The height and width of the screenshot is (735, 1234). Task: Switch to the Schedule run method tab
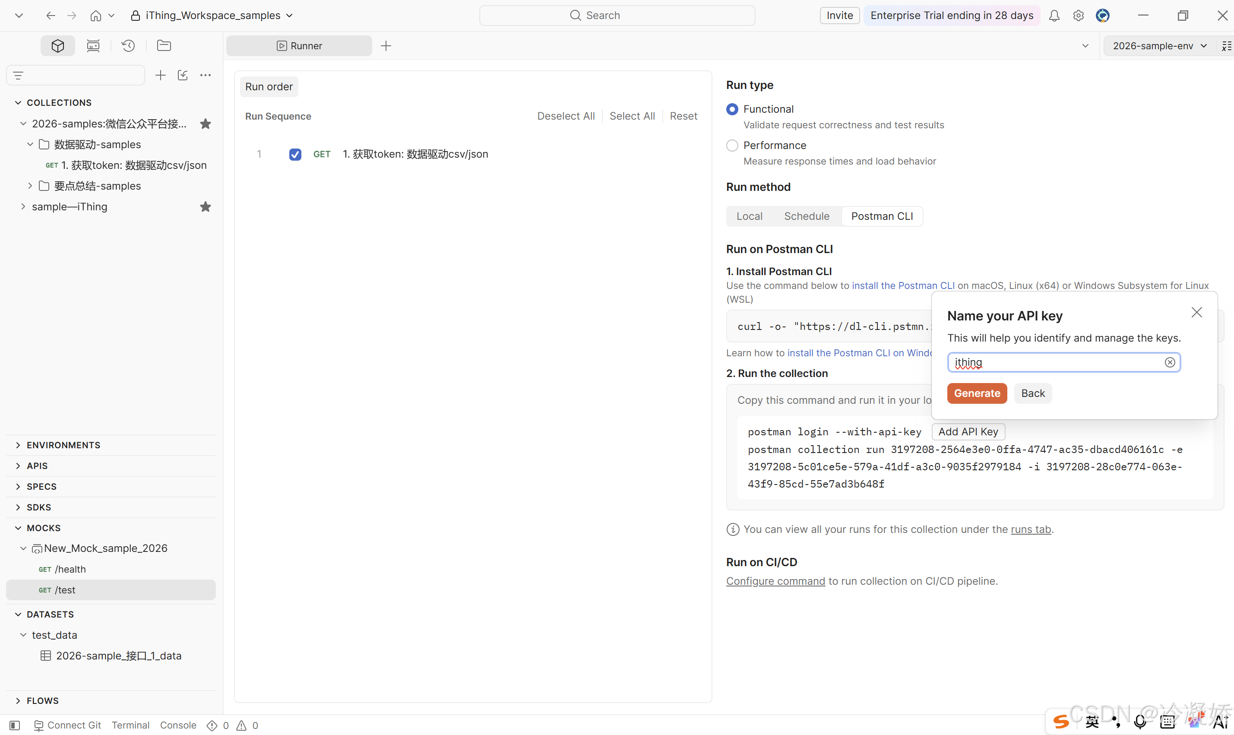tap(807, 216)
